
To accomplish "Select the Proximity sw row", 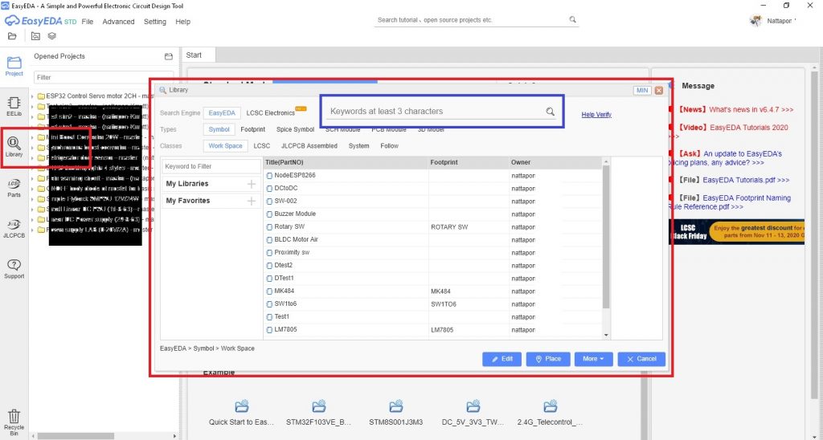I will coord(433,252).
